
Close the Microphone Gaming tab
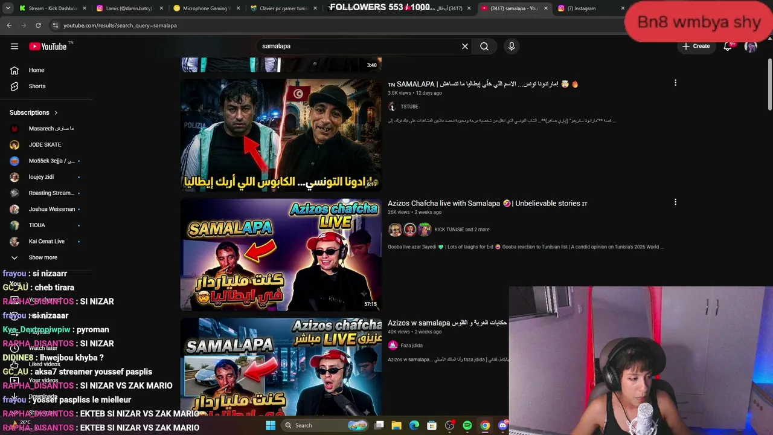click(x=238, y=8)
